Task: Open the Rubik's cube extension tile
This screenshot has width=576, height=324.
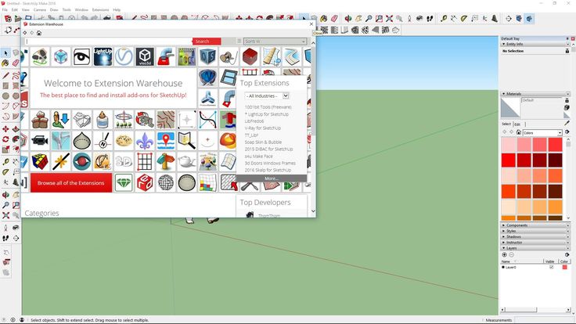Action: coord(40,162)
